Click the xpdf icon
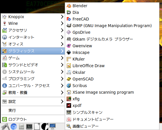 [x=69, y=105]
